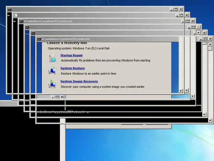Maximize the frontmost cmd.exe window
Viewport: 214px width, 161px height.
pyautogui.click(x=205, y=39)
